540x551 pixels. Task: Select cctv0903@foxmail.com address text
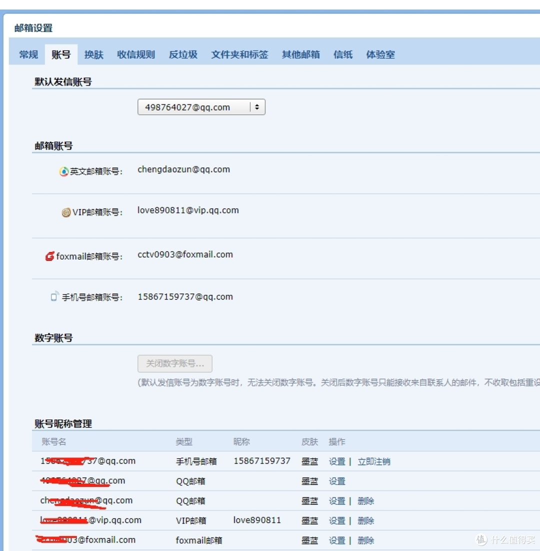pos(185,254)
